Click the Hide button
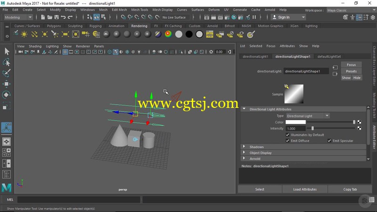This screenshot has width=377, height=212. click(x=357, y=78)
